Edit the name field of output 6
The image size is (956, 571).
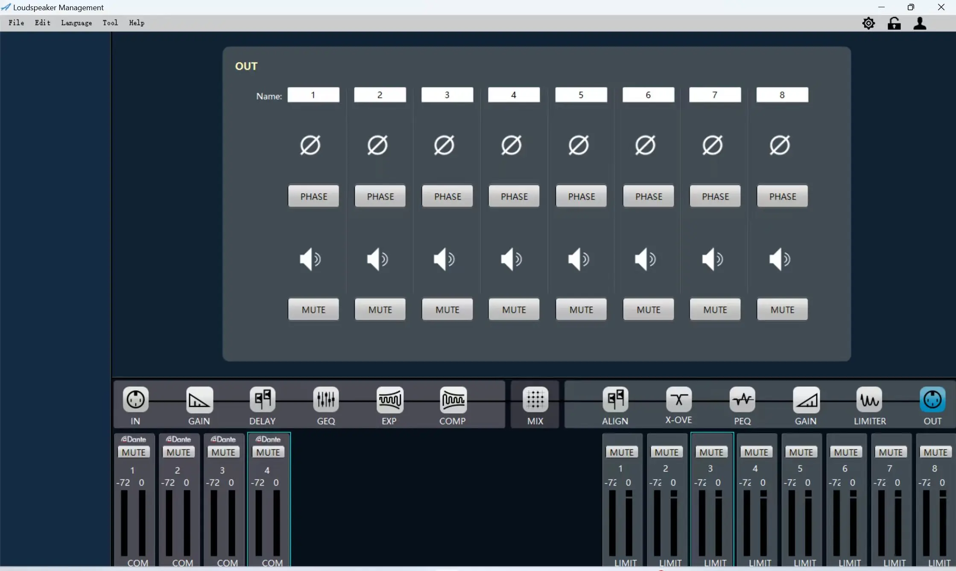coord(648,95)
